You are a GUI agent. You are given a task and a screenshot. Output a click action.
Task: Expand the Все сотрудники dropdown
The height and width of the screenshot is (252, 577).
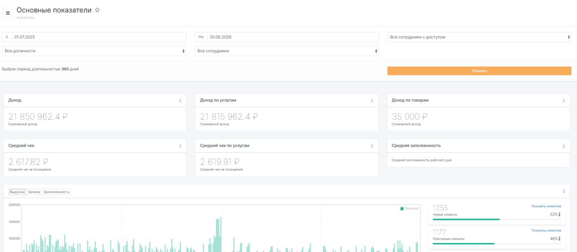click(x=287, y=51)
